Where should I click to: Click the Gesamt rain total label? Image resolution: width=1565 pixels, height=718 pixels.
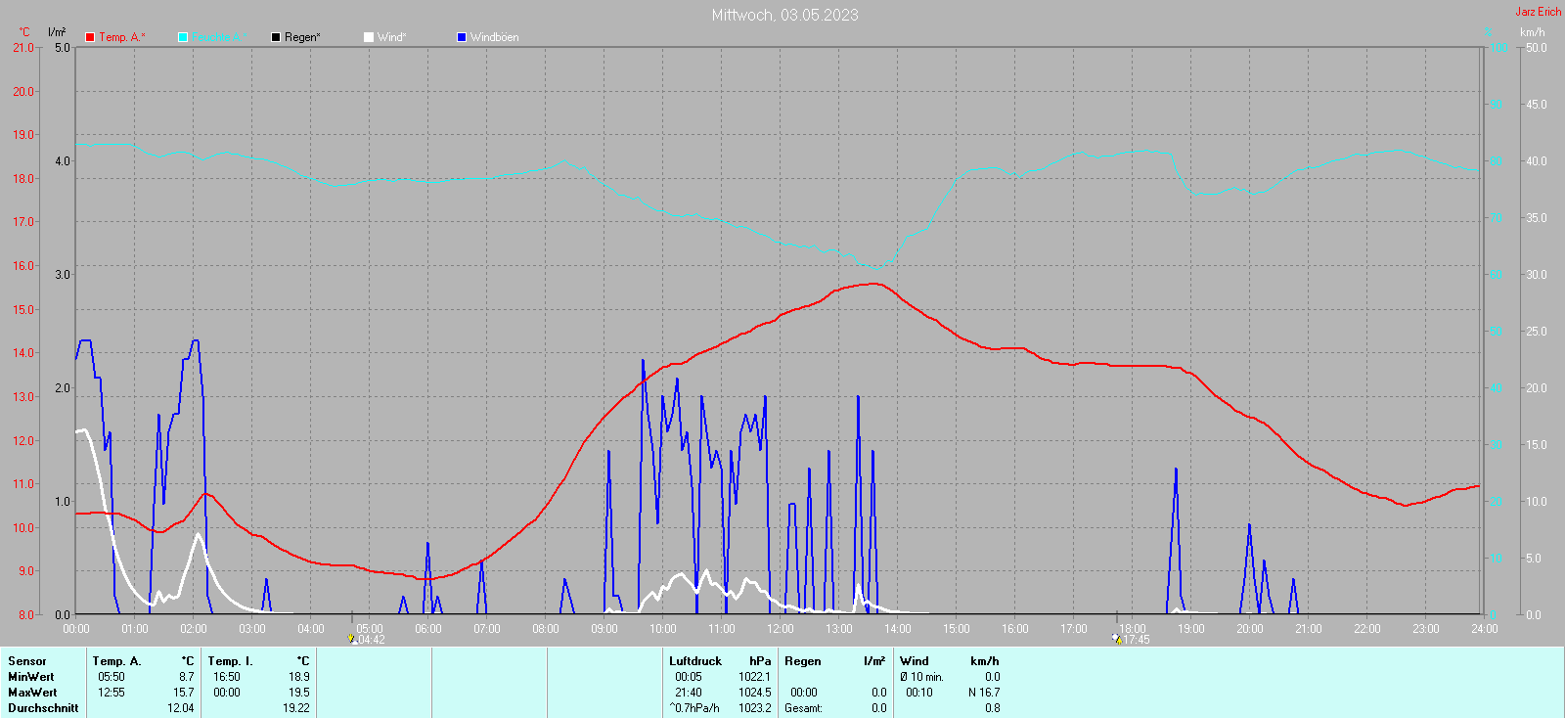(803, 708)
